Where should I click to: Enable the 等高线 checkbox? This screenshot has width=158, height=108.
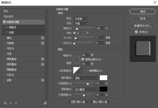[7, 27]
